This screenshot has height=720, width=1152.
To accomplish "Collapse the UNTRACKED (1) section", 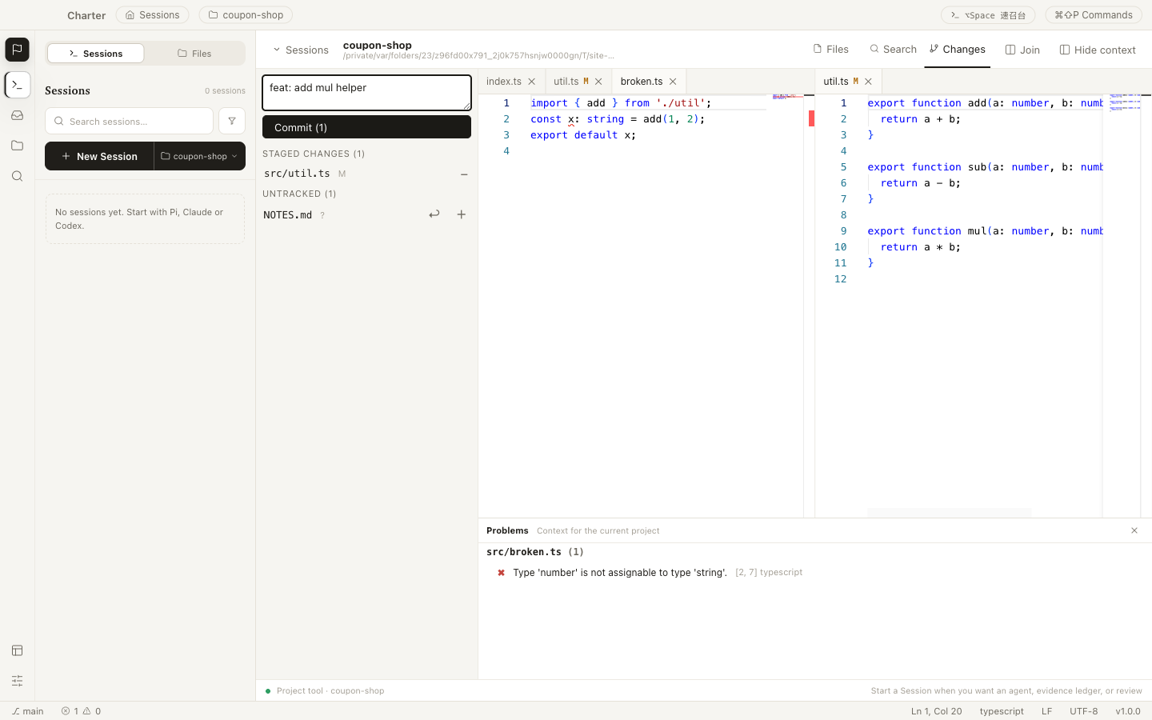I will tap(299, 194).
